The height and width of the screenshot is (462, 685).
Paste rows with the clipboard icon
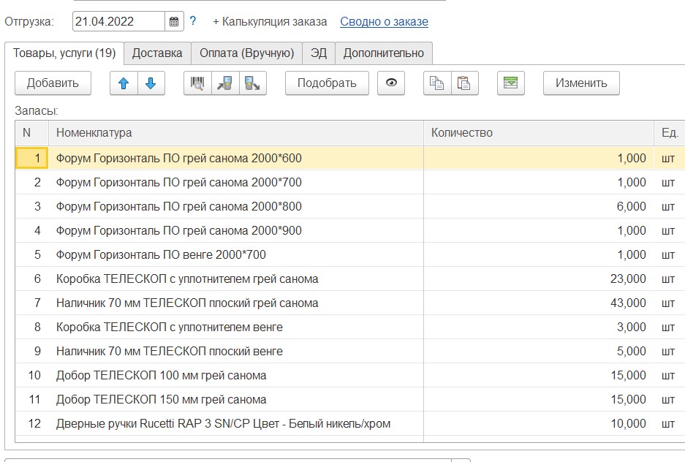(464, 83)
